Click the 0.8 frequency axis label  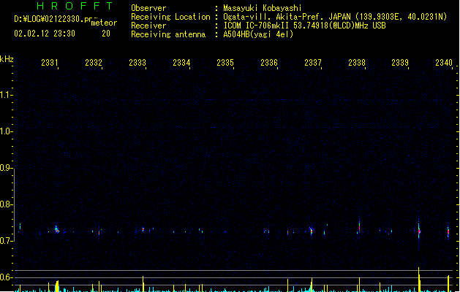(6, 204)
